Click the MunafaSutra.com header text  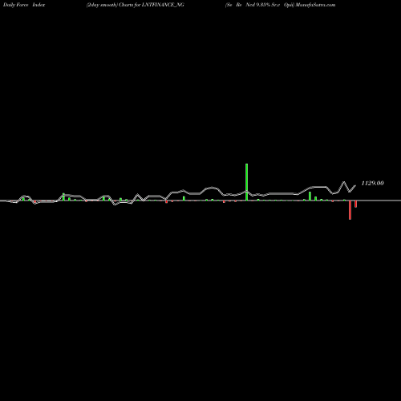315,5
